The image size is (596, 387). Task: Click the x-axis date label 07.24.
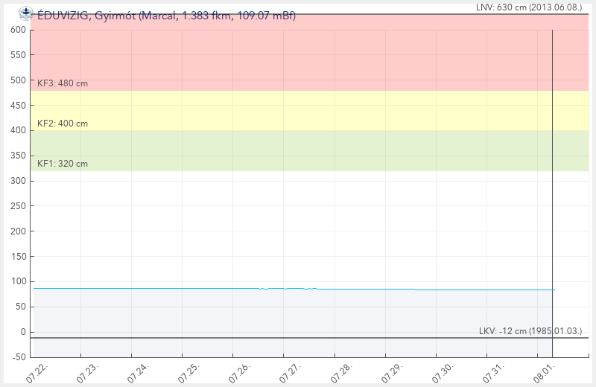tap(139, 373)
